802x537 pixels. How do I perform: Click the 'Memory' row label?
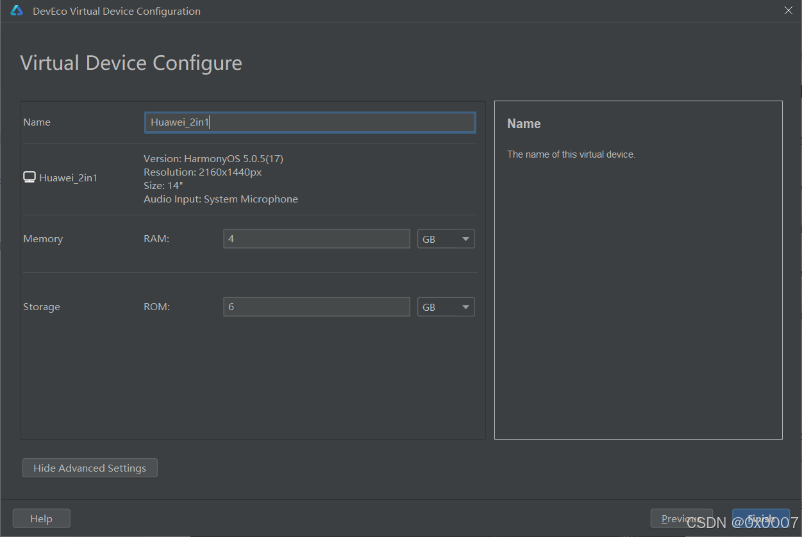43,238
